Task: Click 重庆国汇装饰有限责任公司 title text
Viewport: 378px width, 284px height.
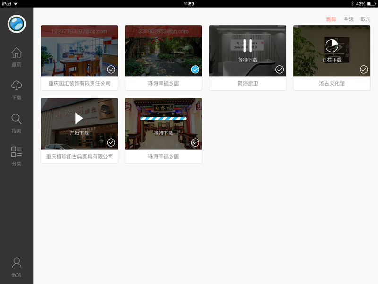Action: coord(79,84)
